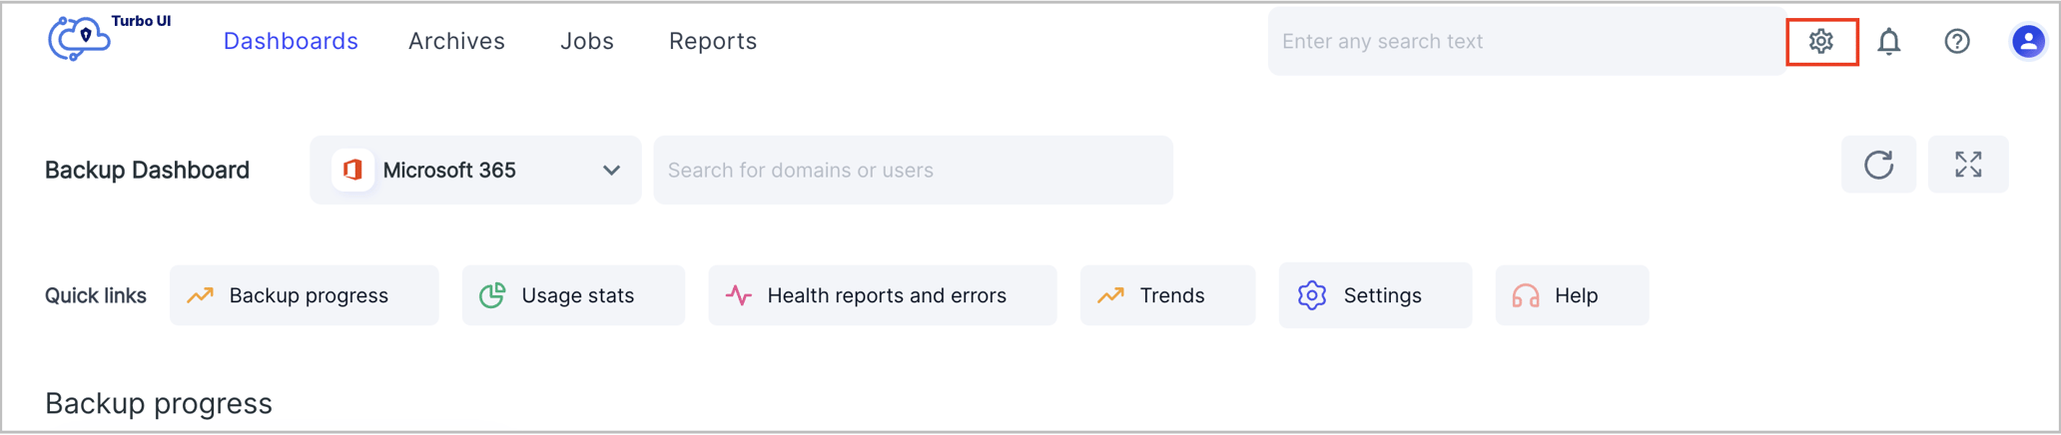Open the Reports tab
The width and height of the screenshot is (2061, 435).
pyautogui.click(x=713, y=41)
